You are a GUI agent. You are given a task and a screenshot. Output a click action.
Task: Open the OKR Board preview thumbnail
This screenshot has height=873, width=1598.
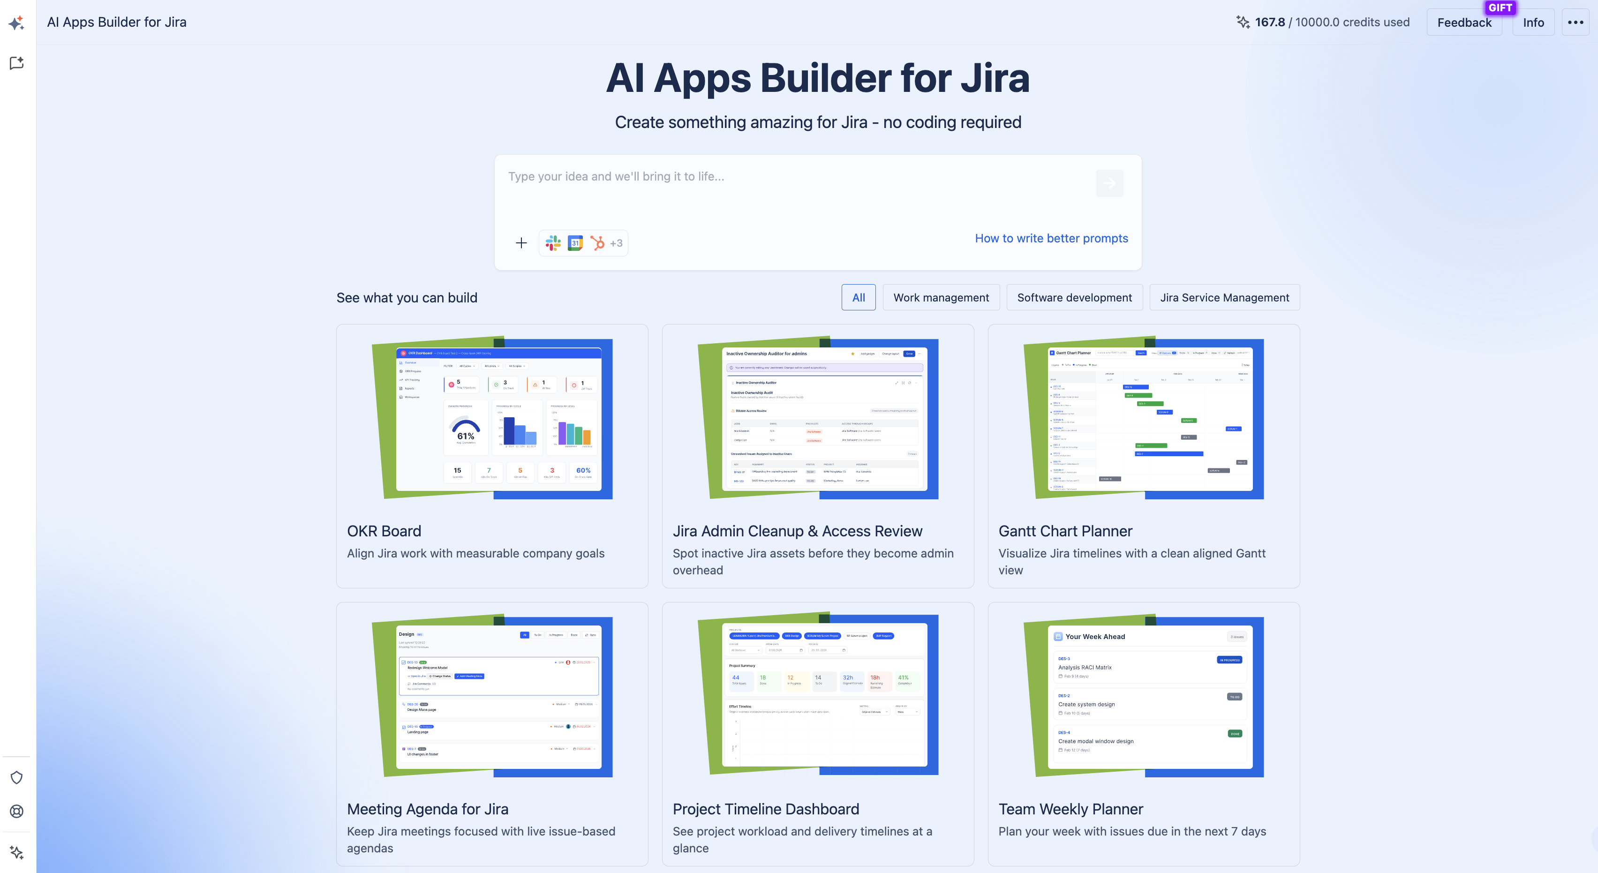coord(492,418)
